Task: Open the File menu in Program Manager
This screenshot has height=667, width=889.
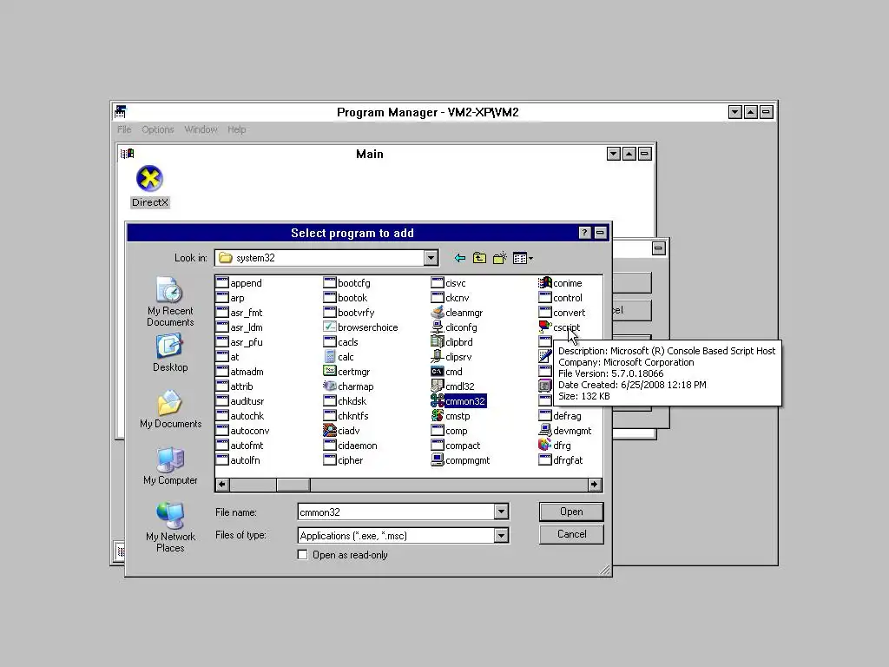Action: tap(124, 129)
